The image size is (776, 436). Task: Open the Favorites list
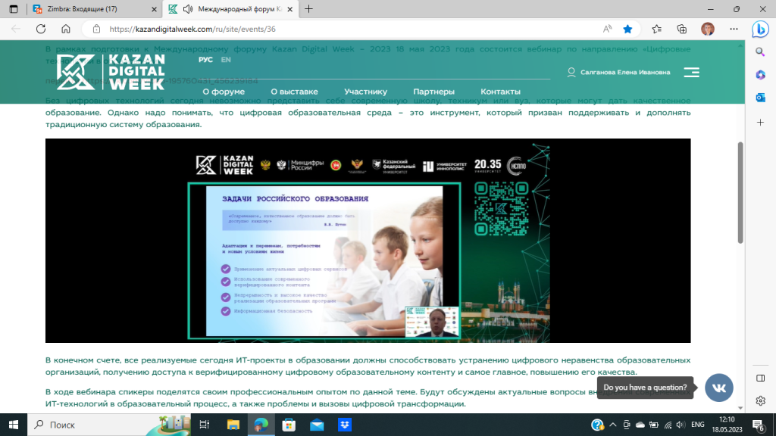click(x=657, y=30)
